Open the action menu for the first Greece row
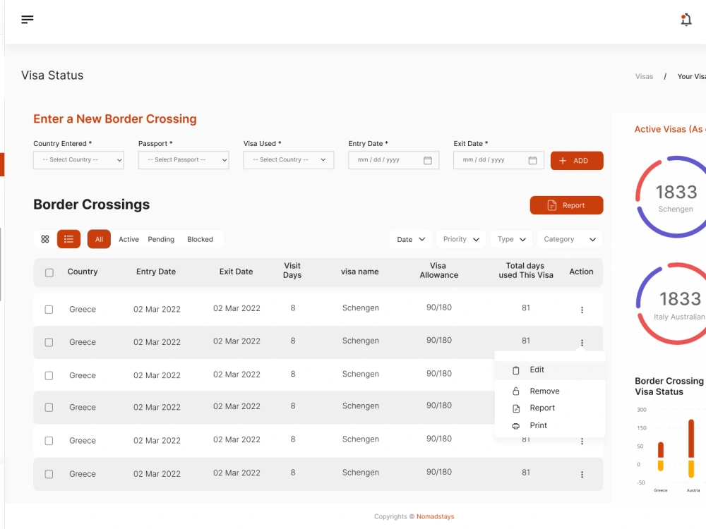This screenshot has height=529, width=706. 582,310
